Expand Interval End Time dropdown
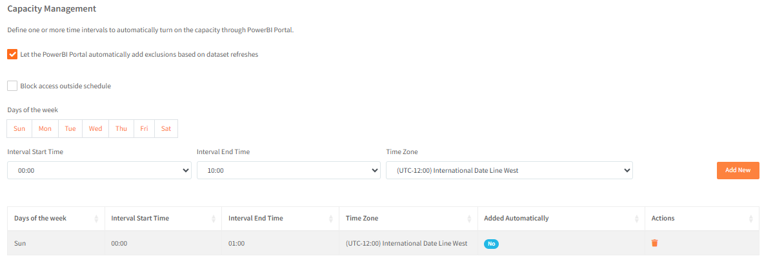 (288, 170)
